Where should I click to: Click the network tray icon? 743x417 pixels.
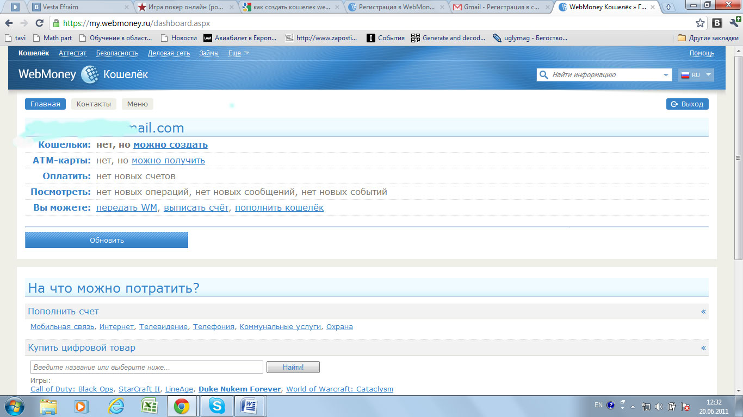pyautogui.click(x=646, y=406)
